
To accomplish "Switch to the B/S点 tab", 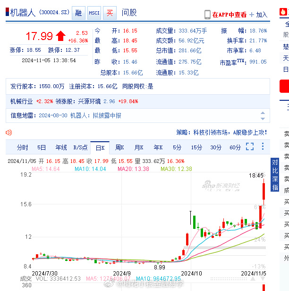I will click(80, 147).
